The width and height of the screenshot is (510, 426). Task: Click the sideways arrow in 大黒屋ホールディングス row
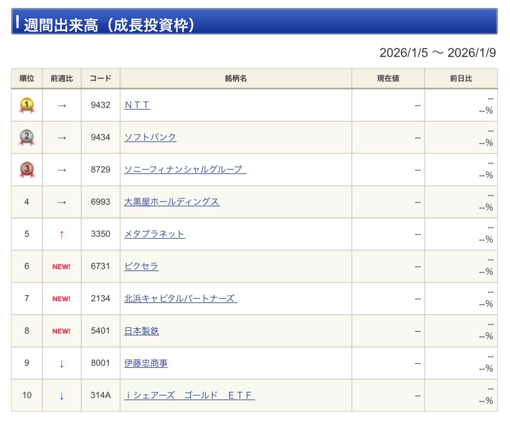coord(61,202)
